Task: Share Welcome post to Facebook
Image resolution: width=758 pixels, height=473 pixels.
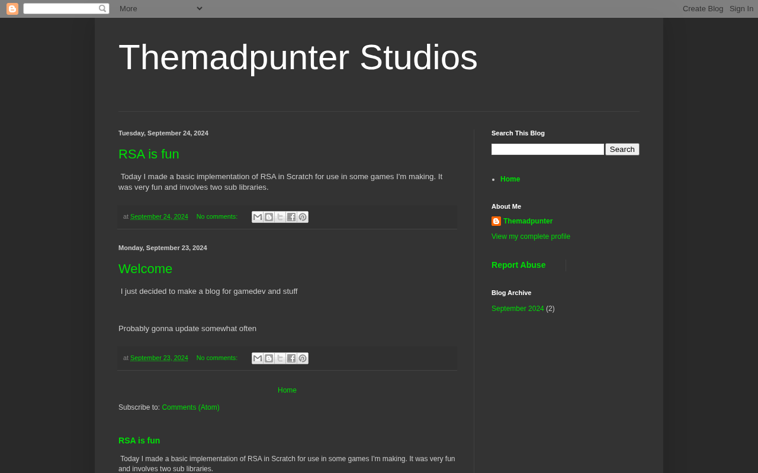Action: (291, 358)
